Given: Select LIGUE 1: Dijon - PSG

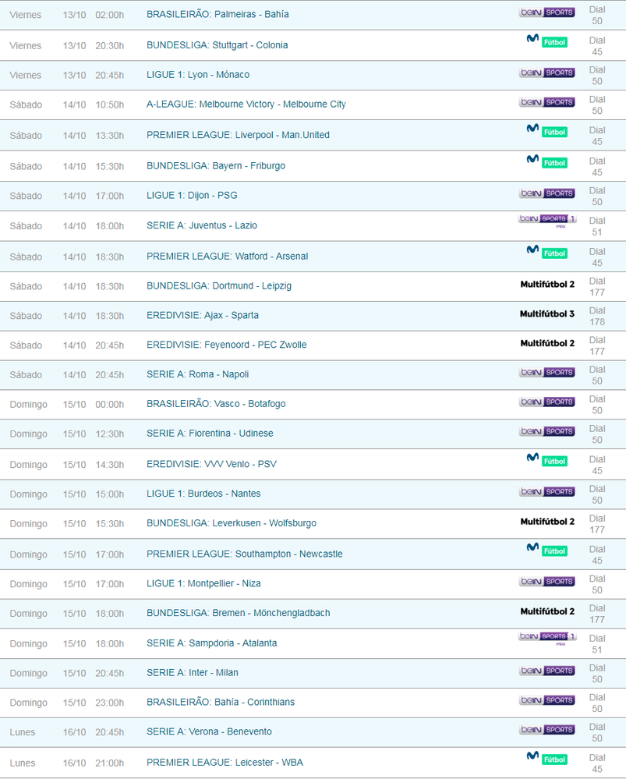Looking at the screenshot, I should tap(192, 195).
